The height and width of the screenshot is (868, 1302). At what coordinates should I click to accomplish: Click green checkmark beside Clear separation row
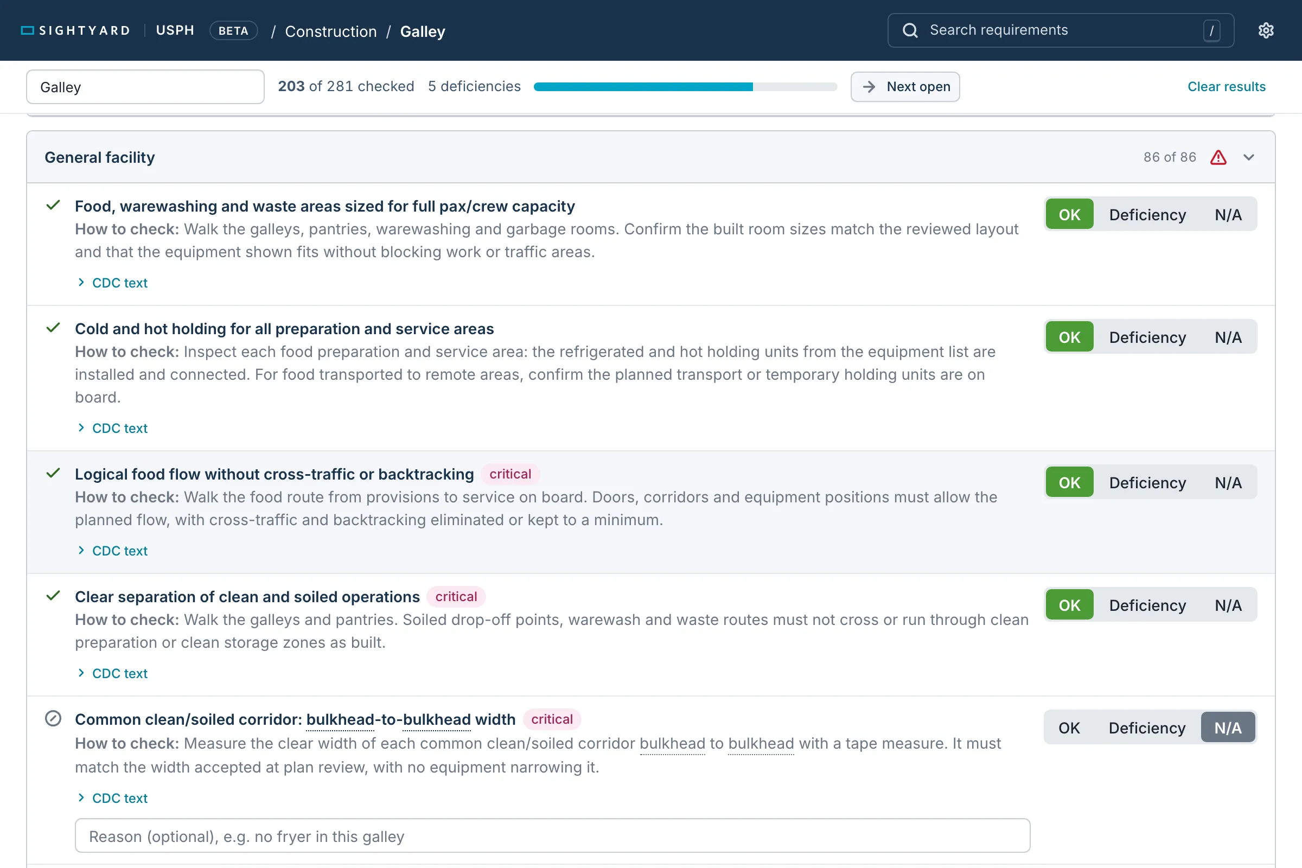click(x=53, y=596)
